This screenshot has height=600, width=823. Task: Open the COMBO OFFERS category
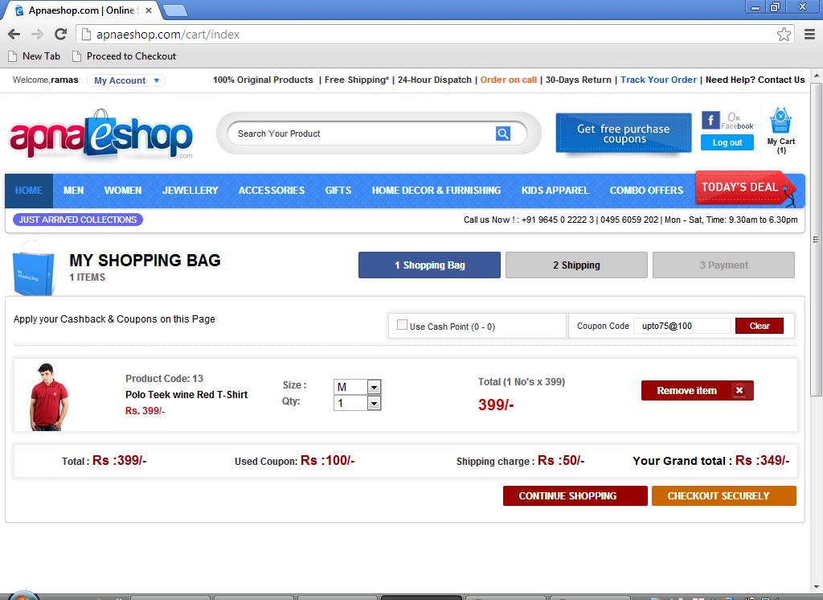coord(646,190)
